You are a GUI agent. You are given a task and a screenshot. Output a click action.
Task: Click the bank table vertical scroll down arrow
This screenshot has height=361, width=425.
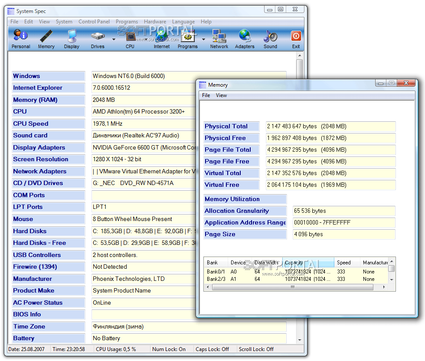point(391,280)
